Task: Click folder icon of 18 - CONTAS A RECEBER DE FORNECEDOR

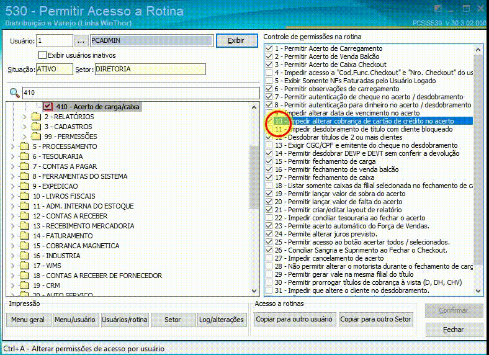Action: [24, 276]
